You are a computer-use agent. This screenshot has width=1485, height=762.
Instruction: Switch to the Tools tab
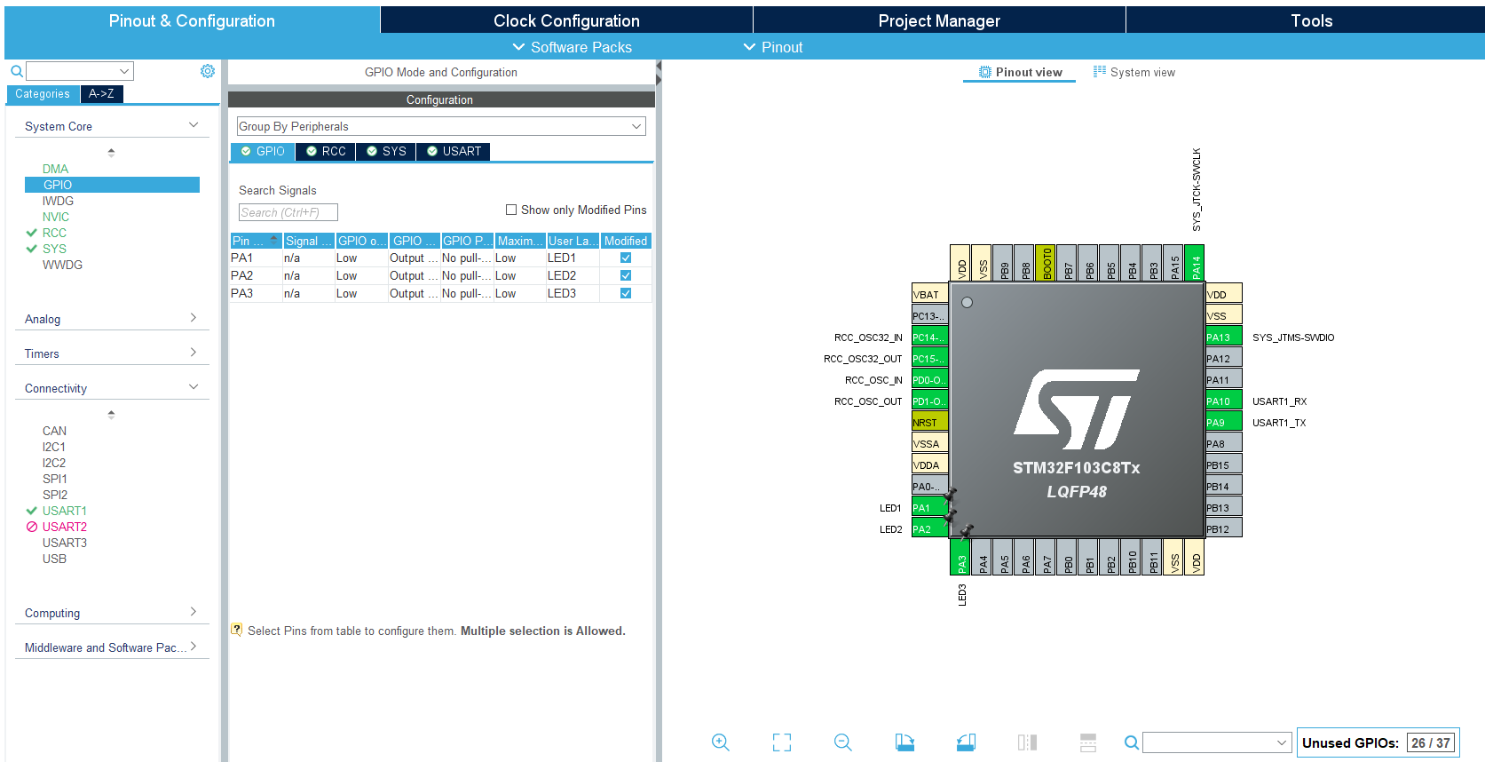tap(1311, 20)
